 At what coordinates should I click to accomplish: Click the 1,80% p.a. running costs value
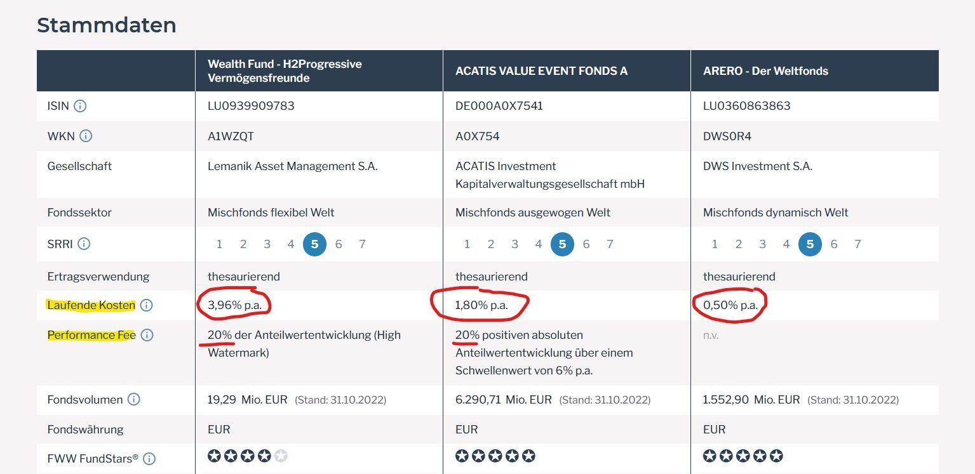481,305
